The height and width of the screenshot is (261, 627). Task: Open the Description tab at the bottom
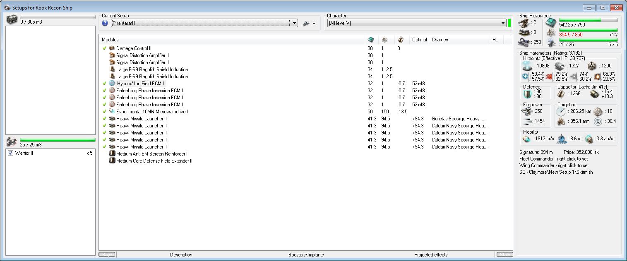pos(181,255)
